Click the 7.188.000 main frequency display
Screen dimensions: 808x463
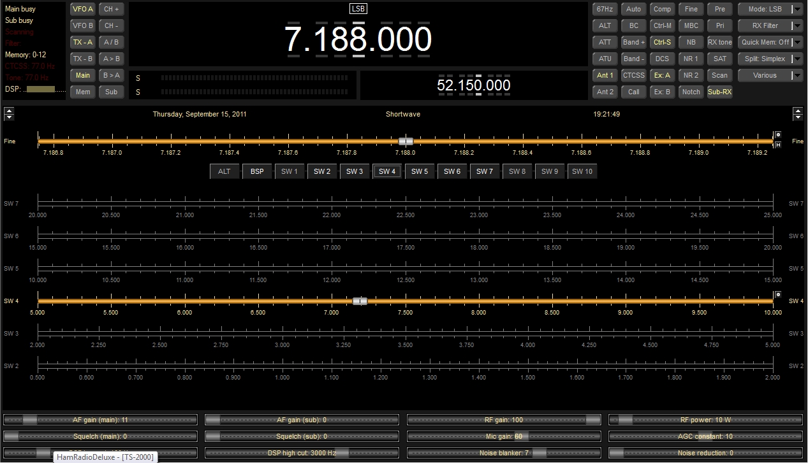pyautogui.click(x=358, y=39)
